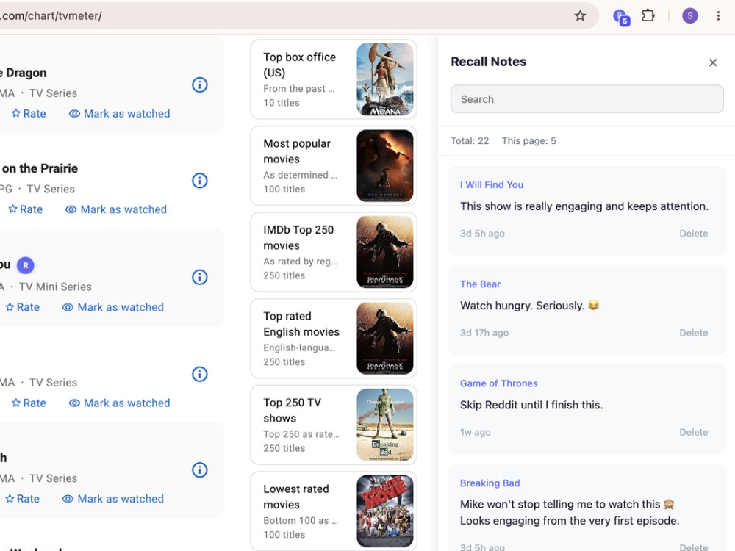Open the IMDb Top 250 movies list
The image size is (735, 551).
(334, 252)
